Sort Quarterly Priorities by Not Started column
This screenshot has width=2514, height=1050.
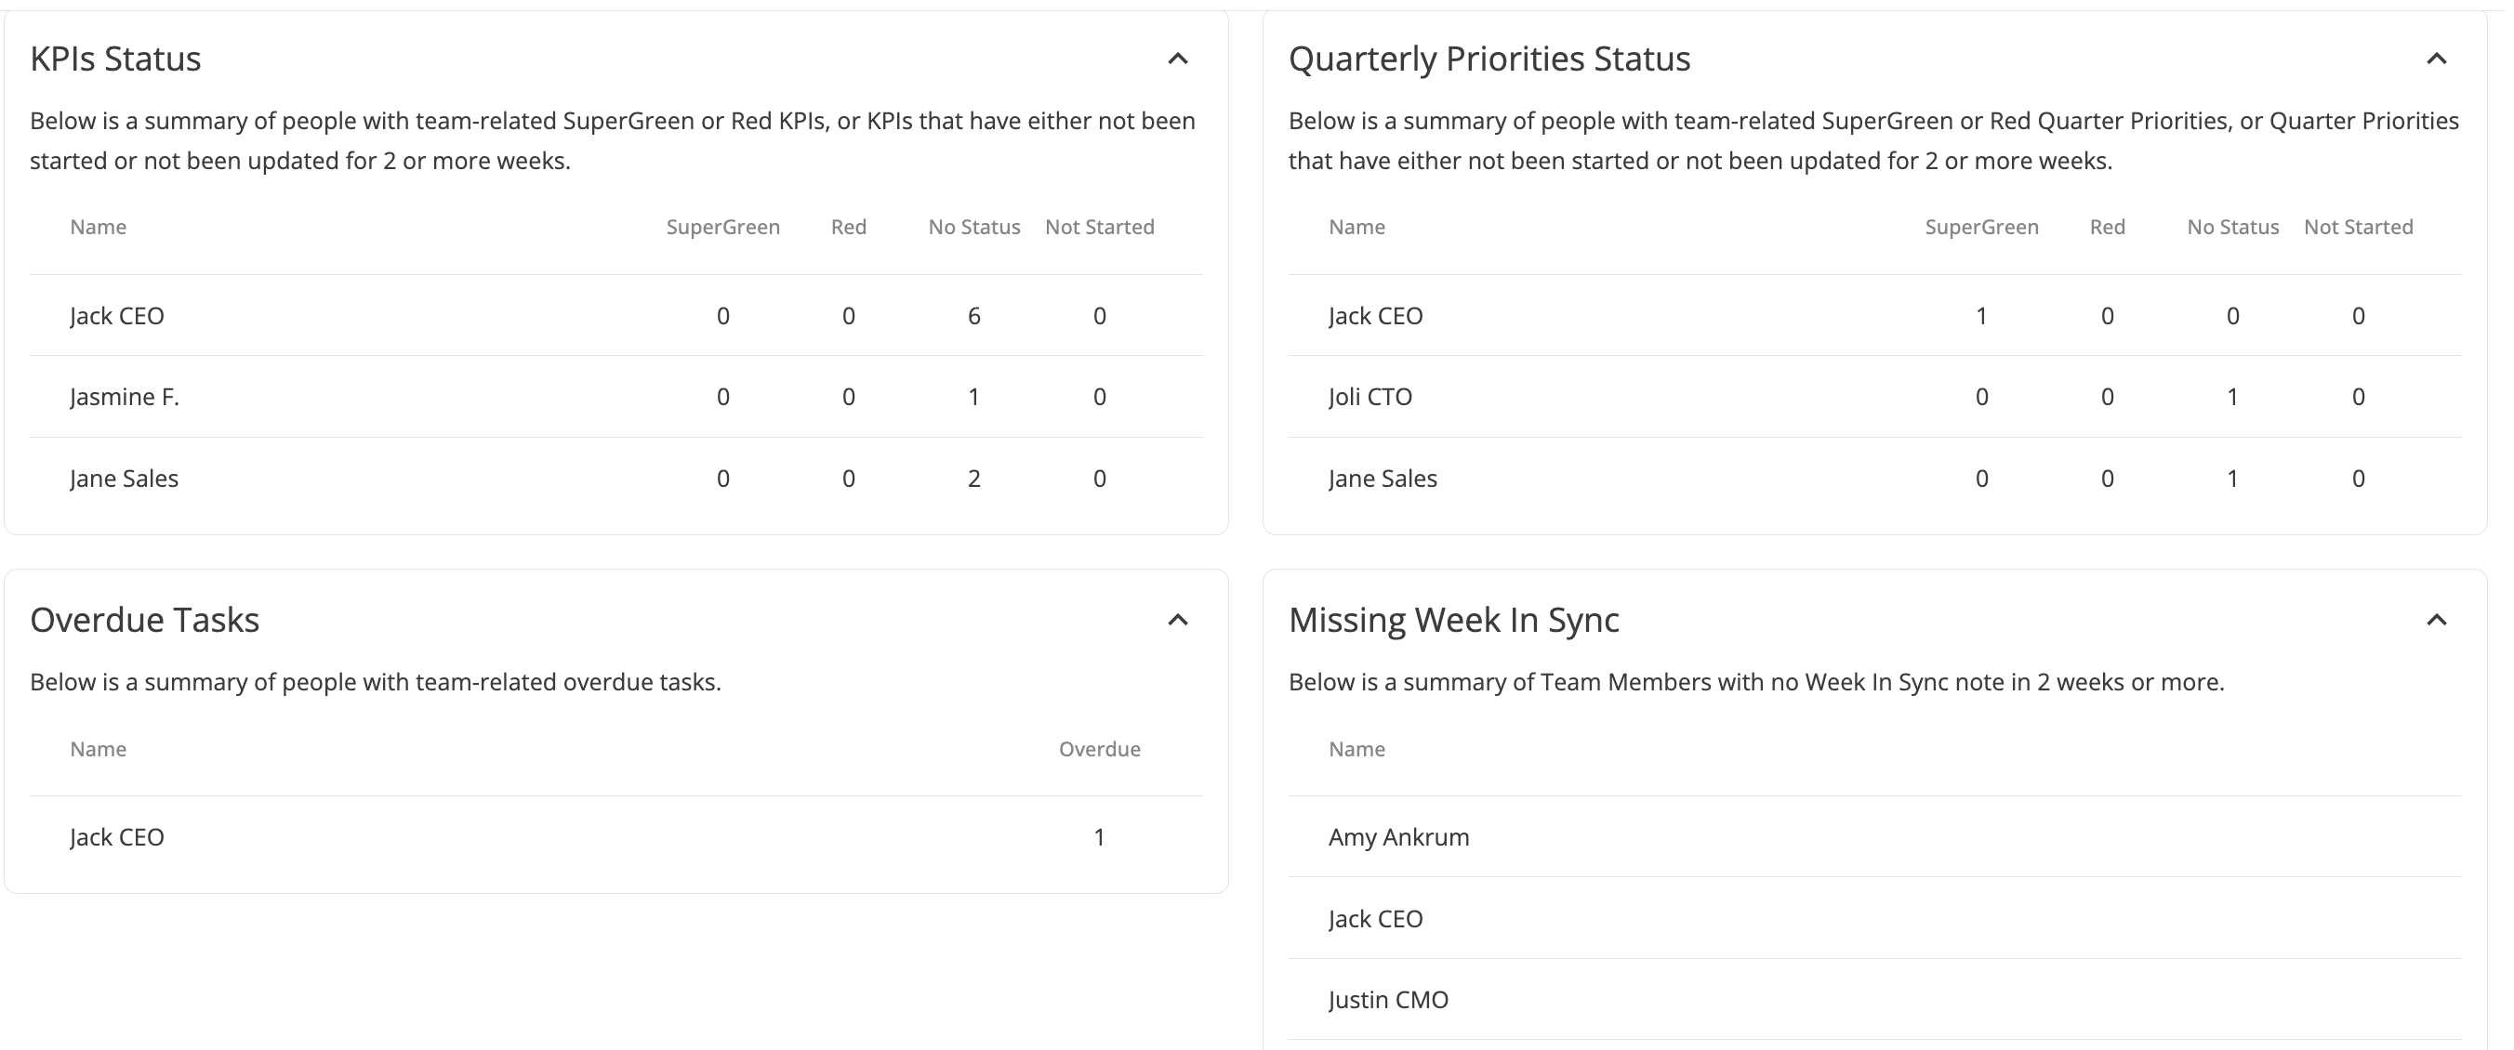pyautogui.click(x=2358, y=227)
